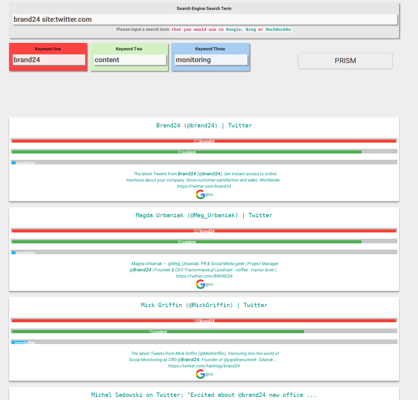Click the 'Keyword Three' label

click(x=210, y=49)
